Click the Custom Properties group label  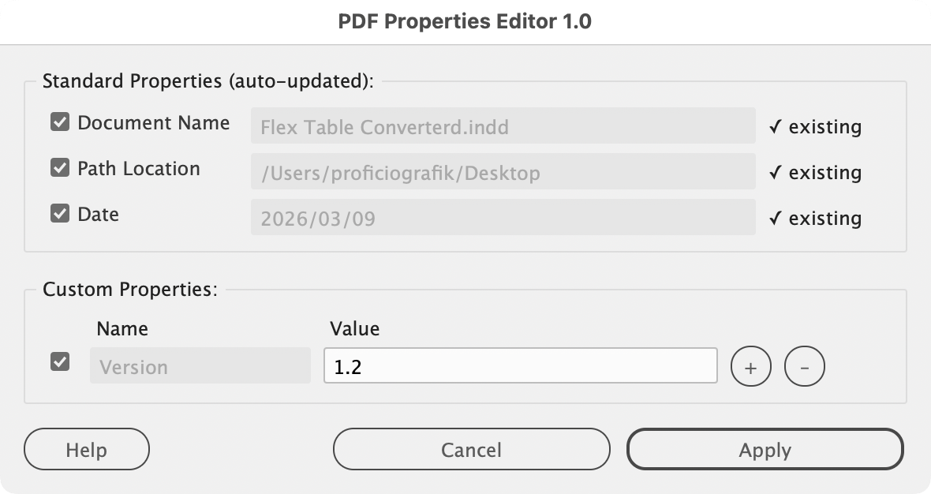[x=129, y=290]
